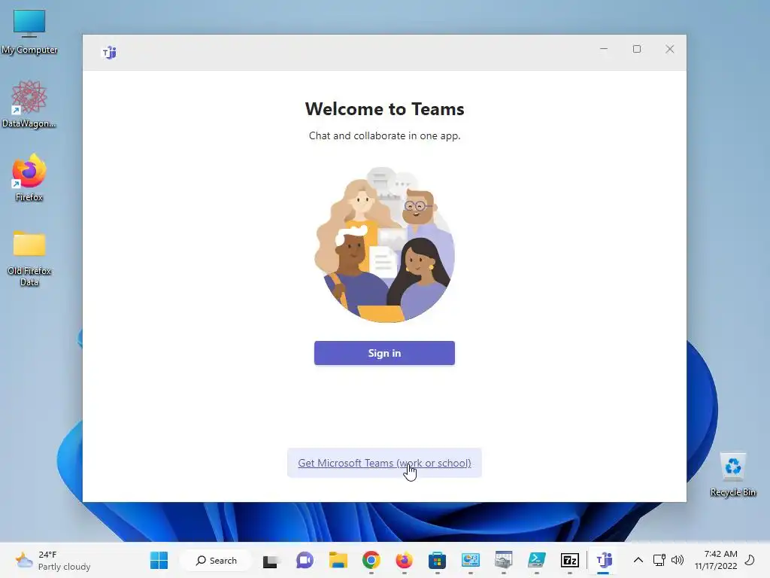Viewport: 770px width, 578px height.
Task: Open the Chat taskbar icon
Action: (305, 560)
